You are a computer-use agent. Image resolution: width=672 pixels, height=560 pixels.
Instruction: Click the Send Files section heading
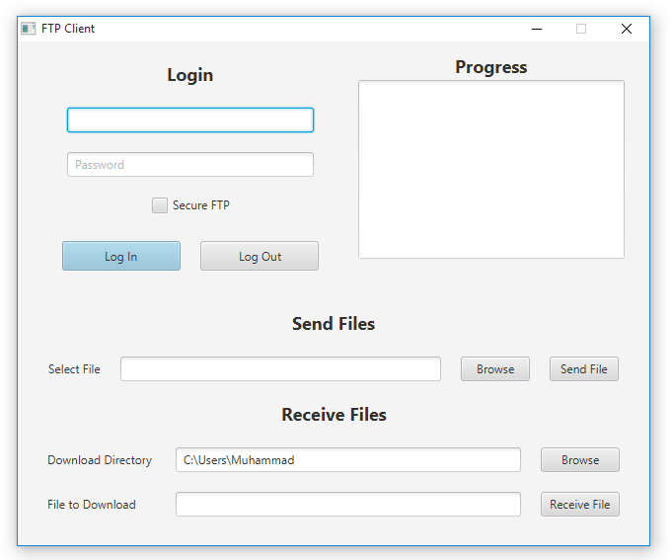click(334, 324)
